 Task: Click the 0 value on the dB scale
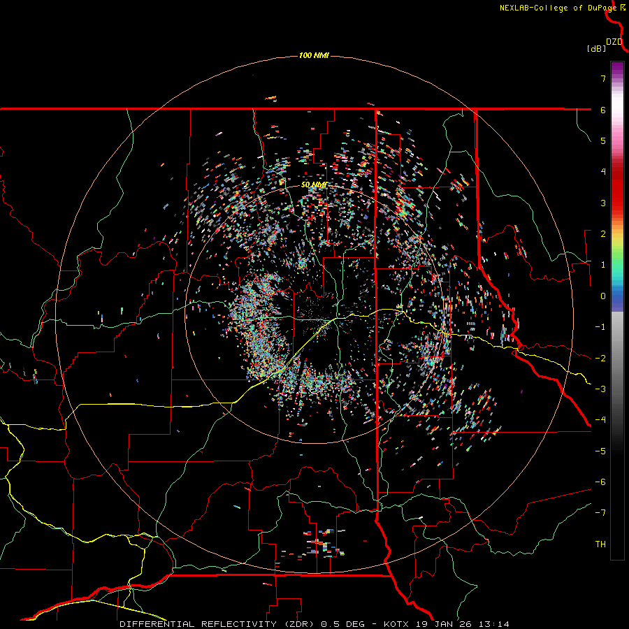coord(603,296)
